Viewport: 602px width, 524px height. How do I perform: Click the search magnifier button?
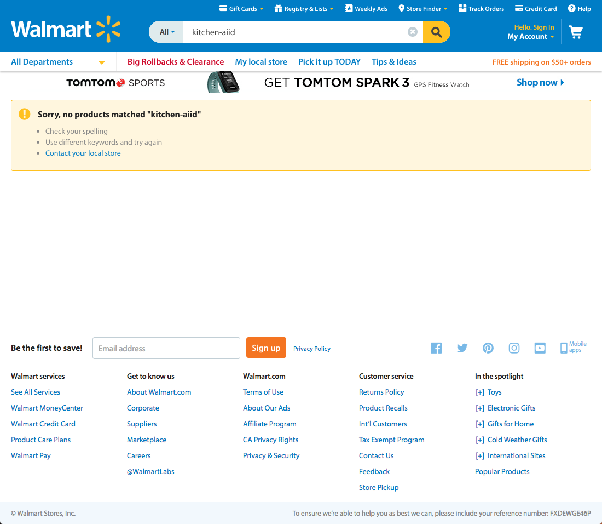pyautogui.click(x=436, y=32)
